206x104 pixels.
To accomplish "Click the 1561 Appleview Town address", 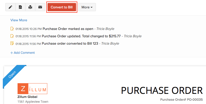I will (x=33, y=102).
